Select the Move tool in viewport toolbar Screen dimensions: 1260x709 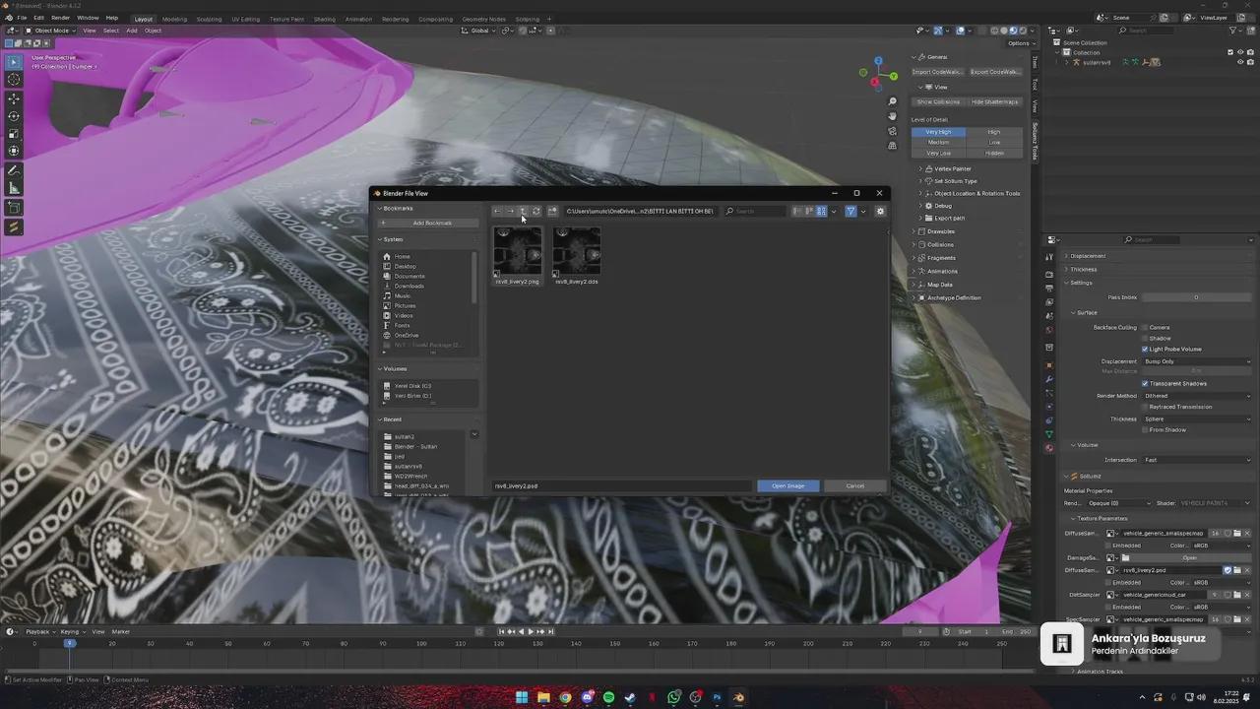(x=14, y=98)
